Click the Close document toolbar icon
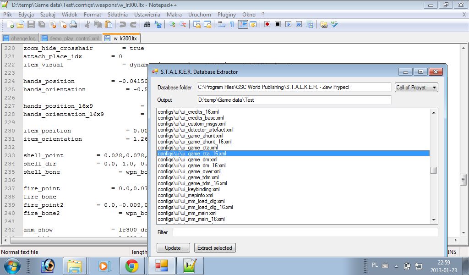Screen dimensions: 469x275 [52, 25]
